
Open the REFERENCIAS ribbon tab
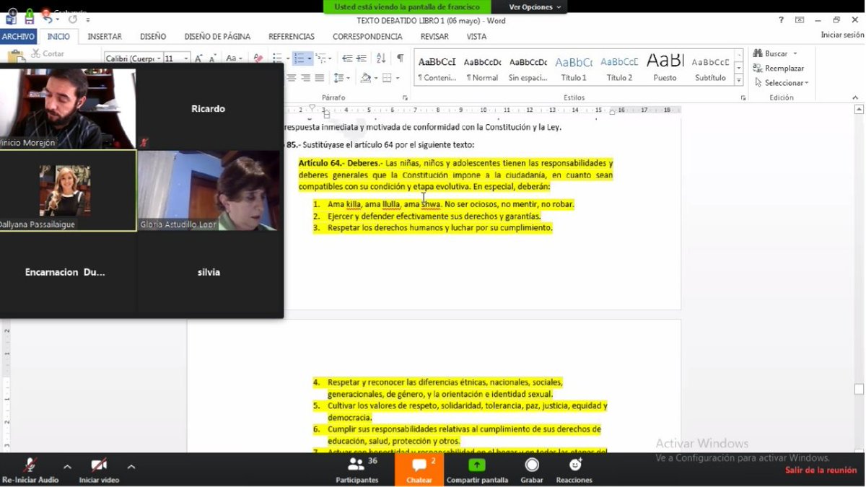[291, 36]
